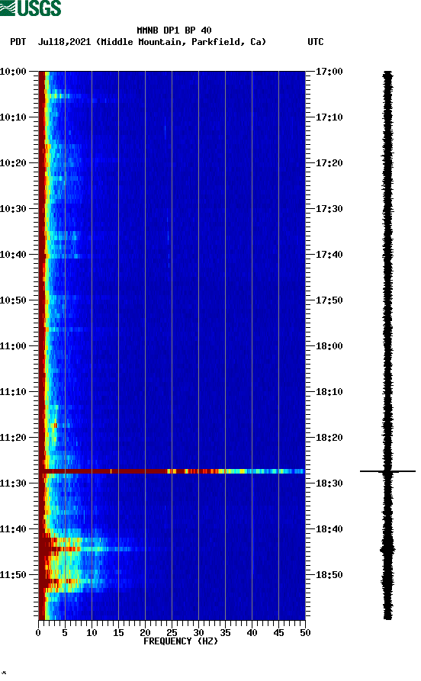Click the 17:50 UTC time label
Viewport: 421px width, 681px height.
click(x=329, y=300)
